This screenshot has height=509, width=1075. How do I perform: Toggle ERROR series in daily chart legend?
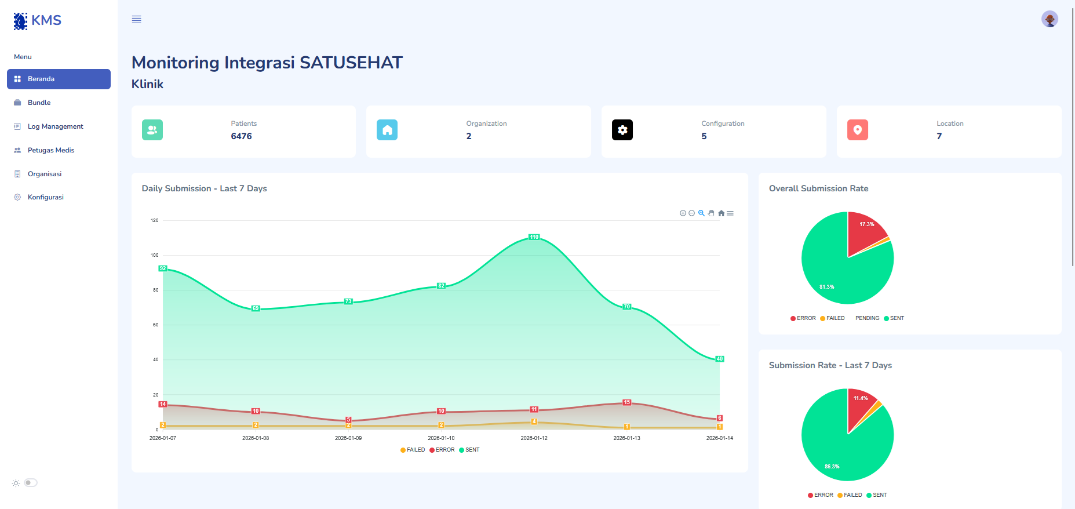pos(442,450)
